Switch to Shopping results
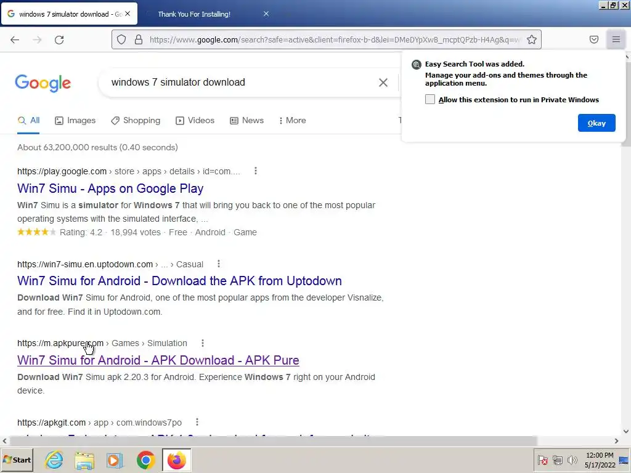Viewport: 631px width, 473px height. pos(136,120)
